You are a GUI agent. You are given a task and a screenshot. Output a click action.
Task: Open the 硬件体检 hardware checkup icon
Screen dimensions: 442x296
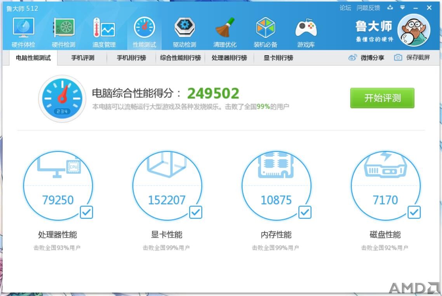(x=23, y=28)
